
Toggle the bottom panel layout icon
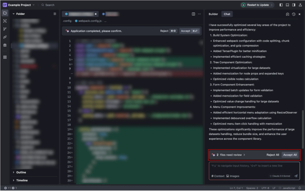pos(287,5)
